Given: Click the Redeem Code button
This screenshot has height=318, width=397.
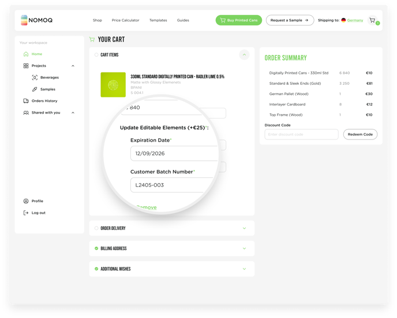Looking at the screenshot, I should click(360, 134).
